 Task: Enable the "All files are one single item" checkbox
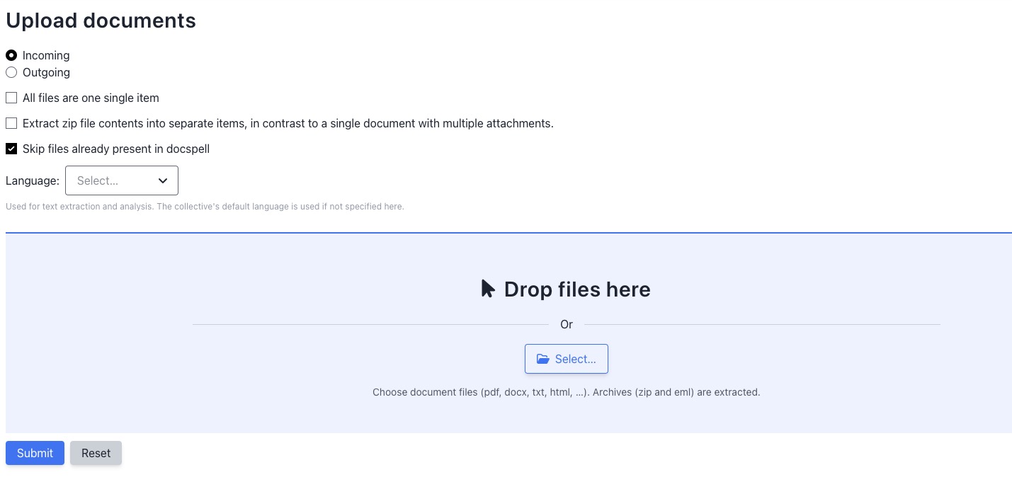(11, 98)
